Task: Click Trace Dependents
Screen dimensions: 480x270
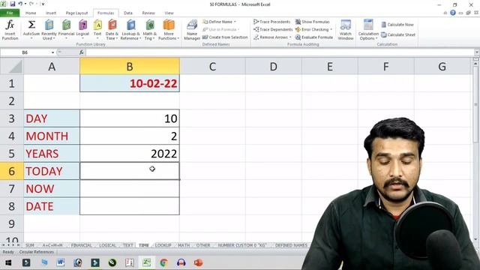Action: pyautogui.click(x=273, y=29)
